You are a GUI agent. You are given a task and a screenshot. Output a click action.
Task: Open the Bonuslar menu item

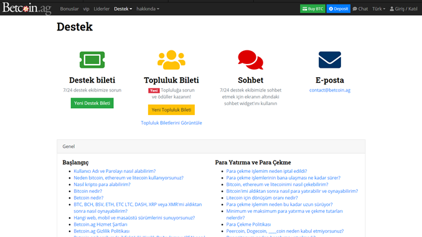tap(69, 9)
